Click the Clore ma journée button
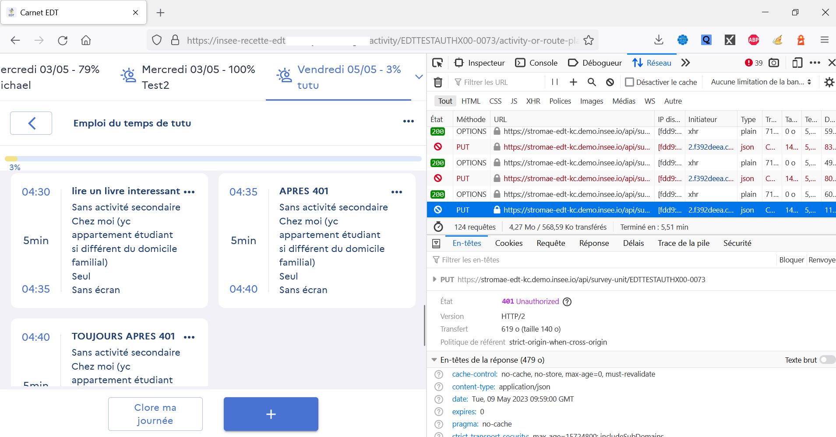836x437 pixels. tap(155, 414)
